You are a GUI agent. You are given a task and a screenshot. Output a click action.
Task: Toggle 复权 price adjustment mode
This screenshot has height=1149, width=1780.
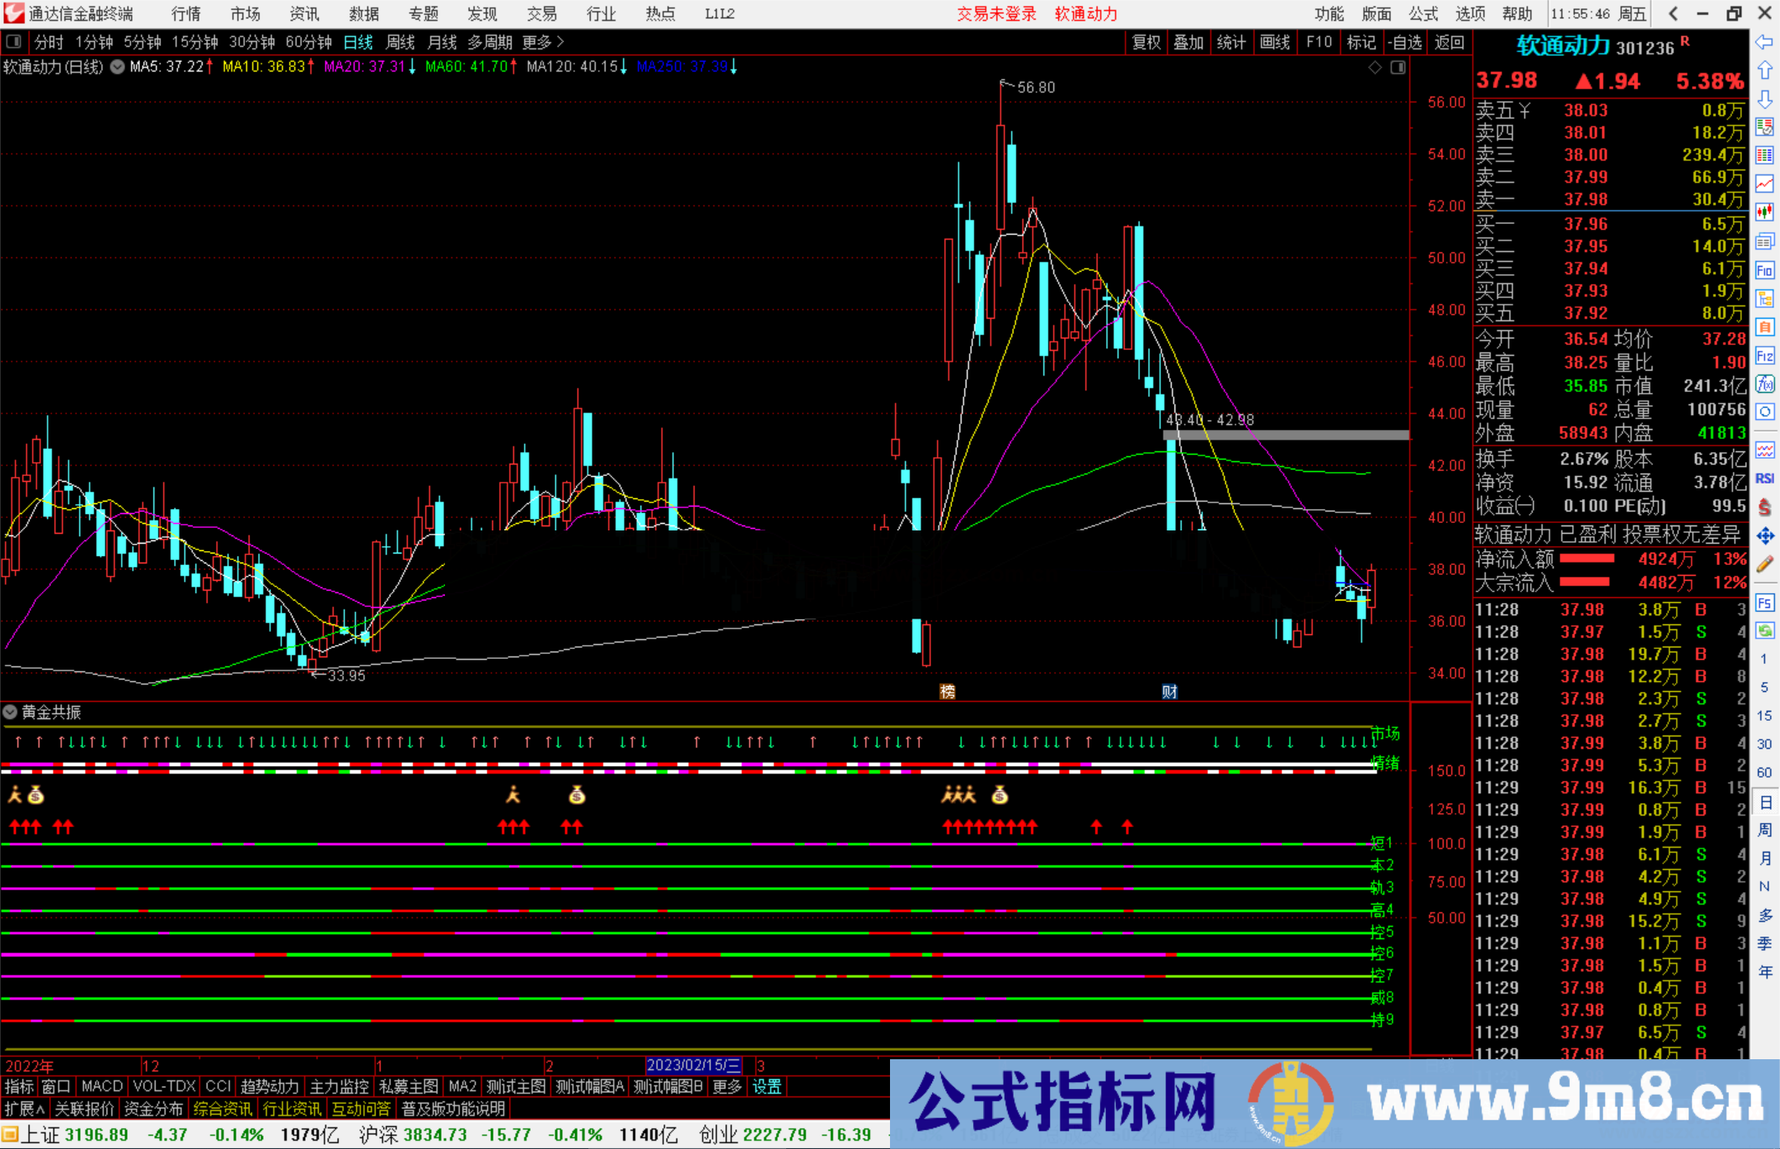pos(1146,42)
